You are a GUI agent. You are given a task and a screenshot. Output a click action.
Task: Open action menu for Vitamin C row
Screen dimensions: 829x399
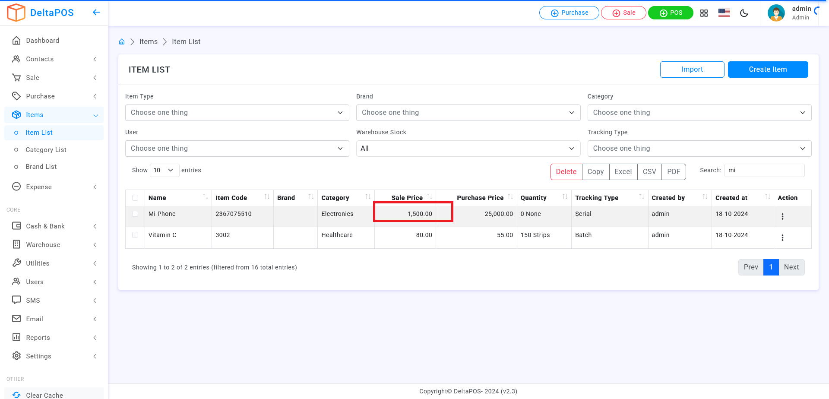pos(782,237)
